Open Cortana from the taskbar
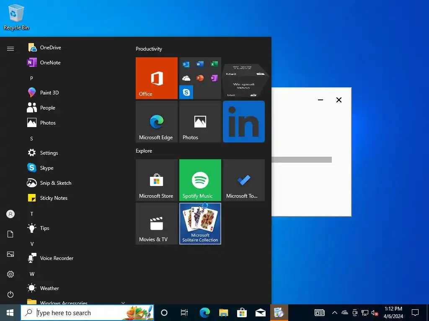The width and height of the screenshot is (429, 321). 164,313
